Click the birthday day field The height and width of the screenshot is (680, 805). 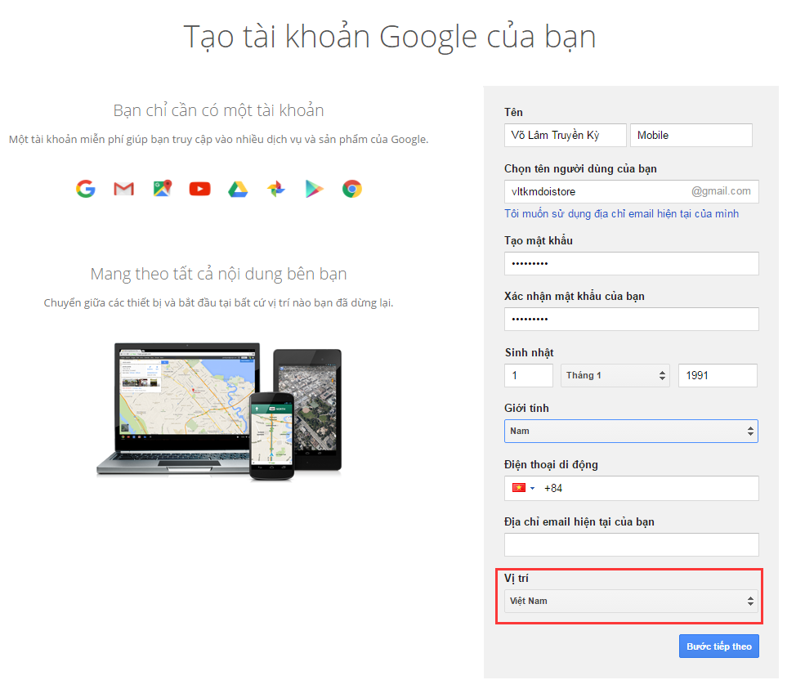point(528,375)
